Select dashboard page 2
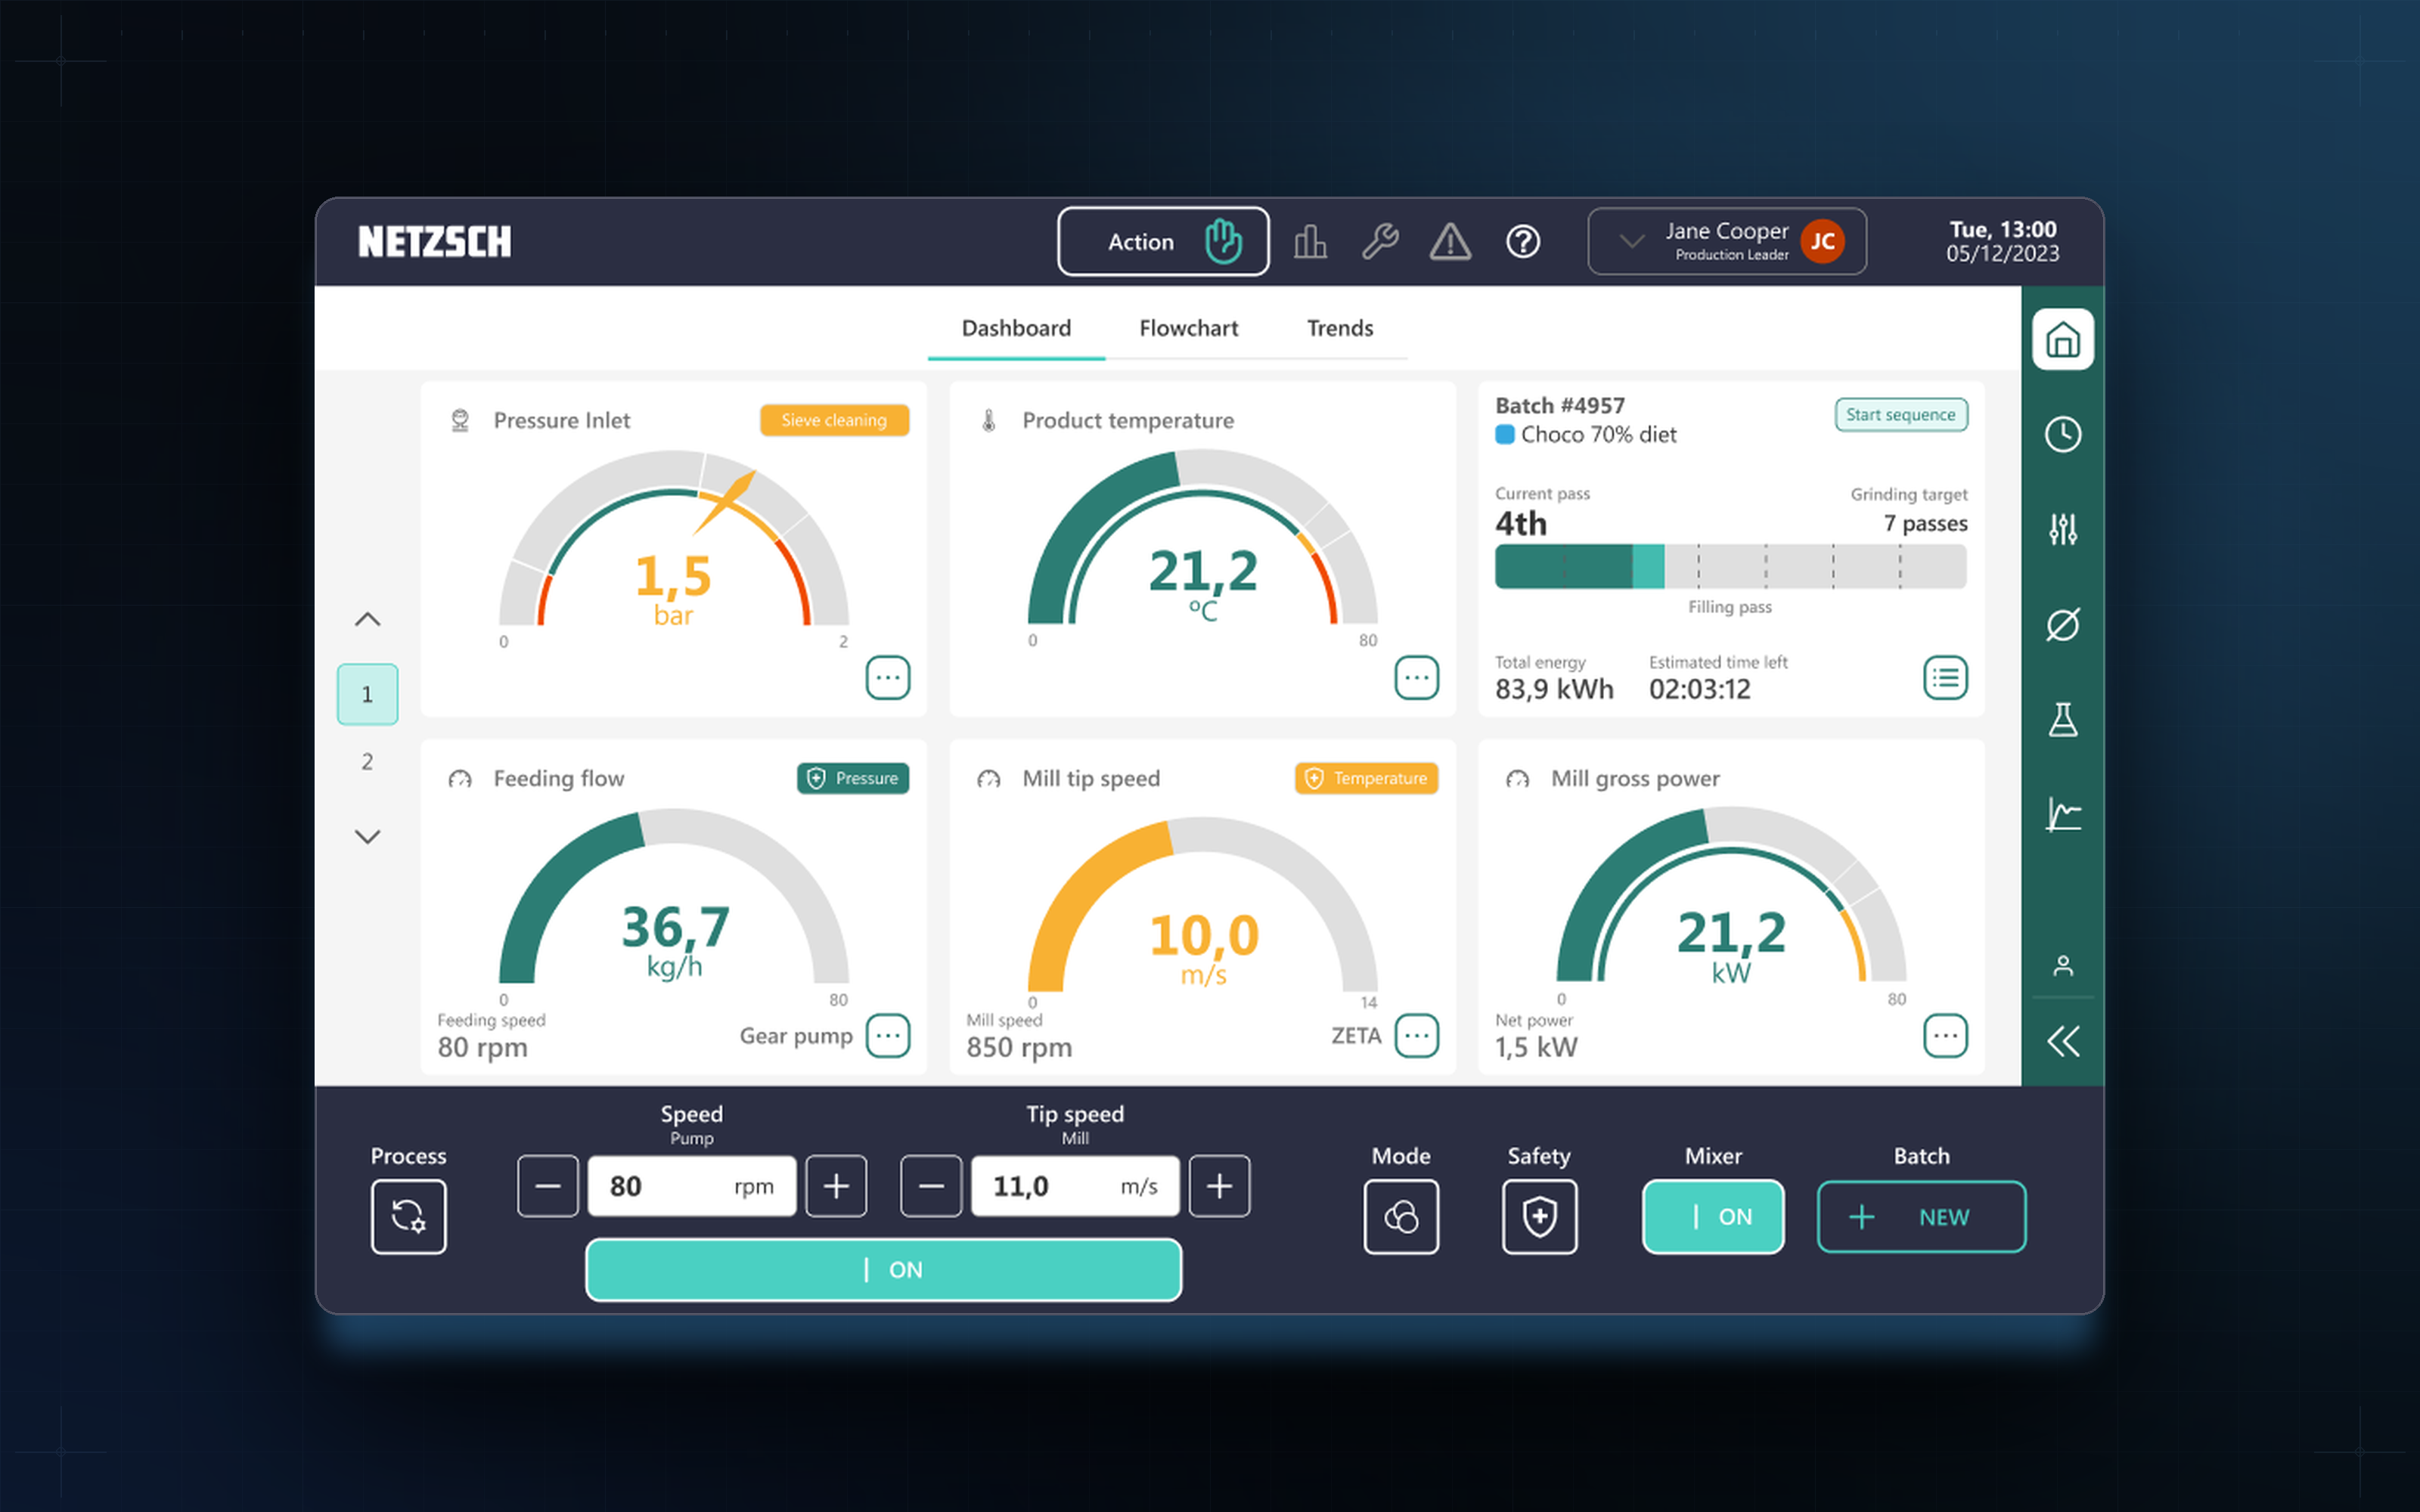This screenshot has width=2420, height=1512. pos(368,762)
